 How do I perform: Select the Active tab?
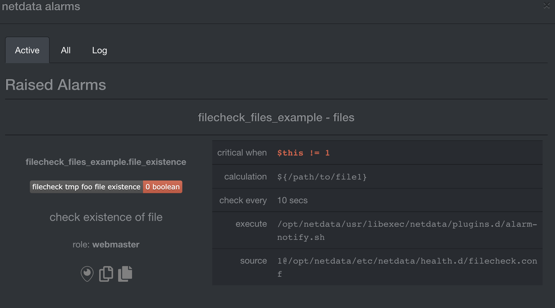pos(27,50)
